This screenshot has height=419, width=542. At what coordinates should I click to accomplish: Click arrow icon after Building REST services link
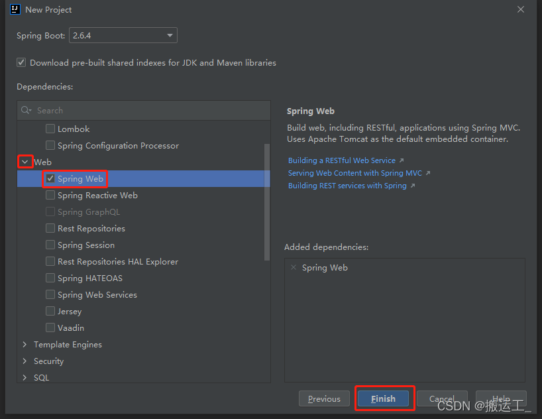pyautogui.click(x=412, y=186)
